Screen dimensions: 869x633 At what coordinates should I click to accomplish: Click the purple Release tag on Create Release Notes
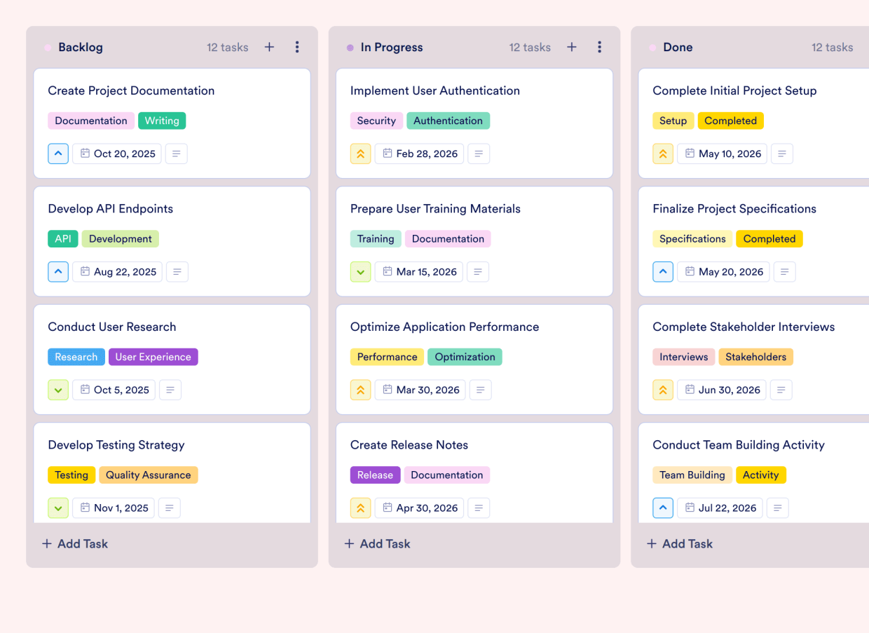pyautogui.click(x=375, y=475)
